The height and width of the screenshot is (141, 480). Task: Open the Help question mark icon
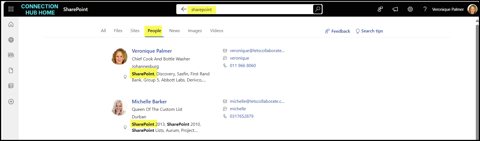pyautogui.click(x=425, y=9)
